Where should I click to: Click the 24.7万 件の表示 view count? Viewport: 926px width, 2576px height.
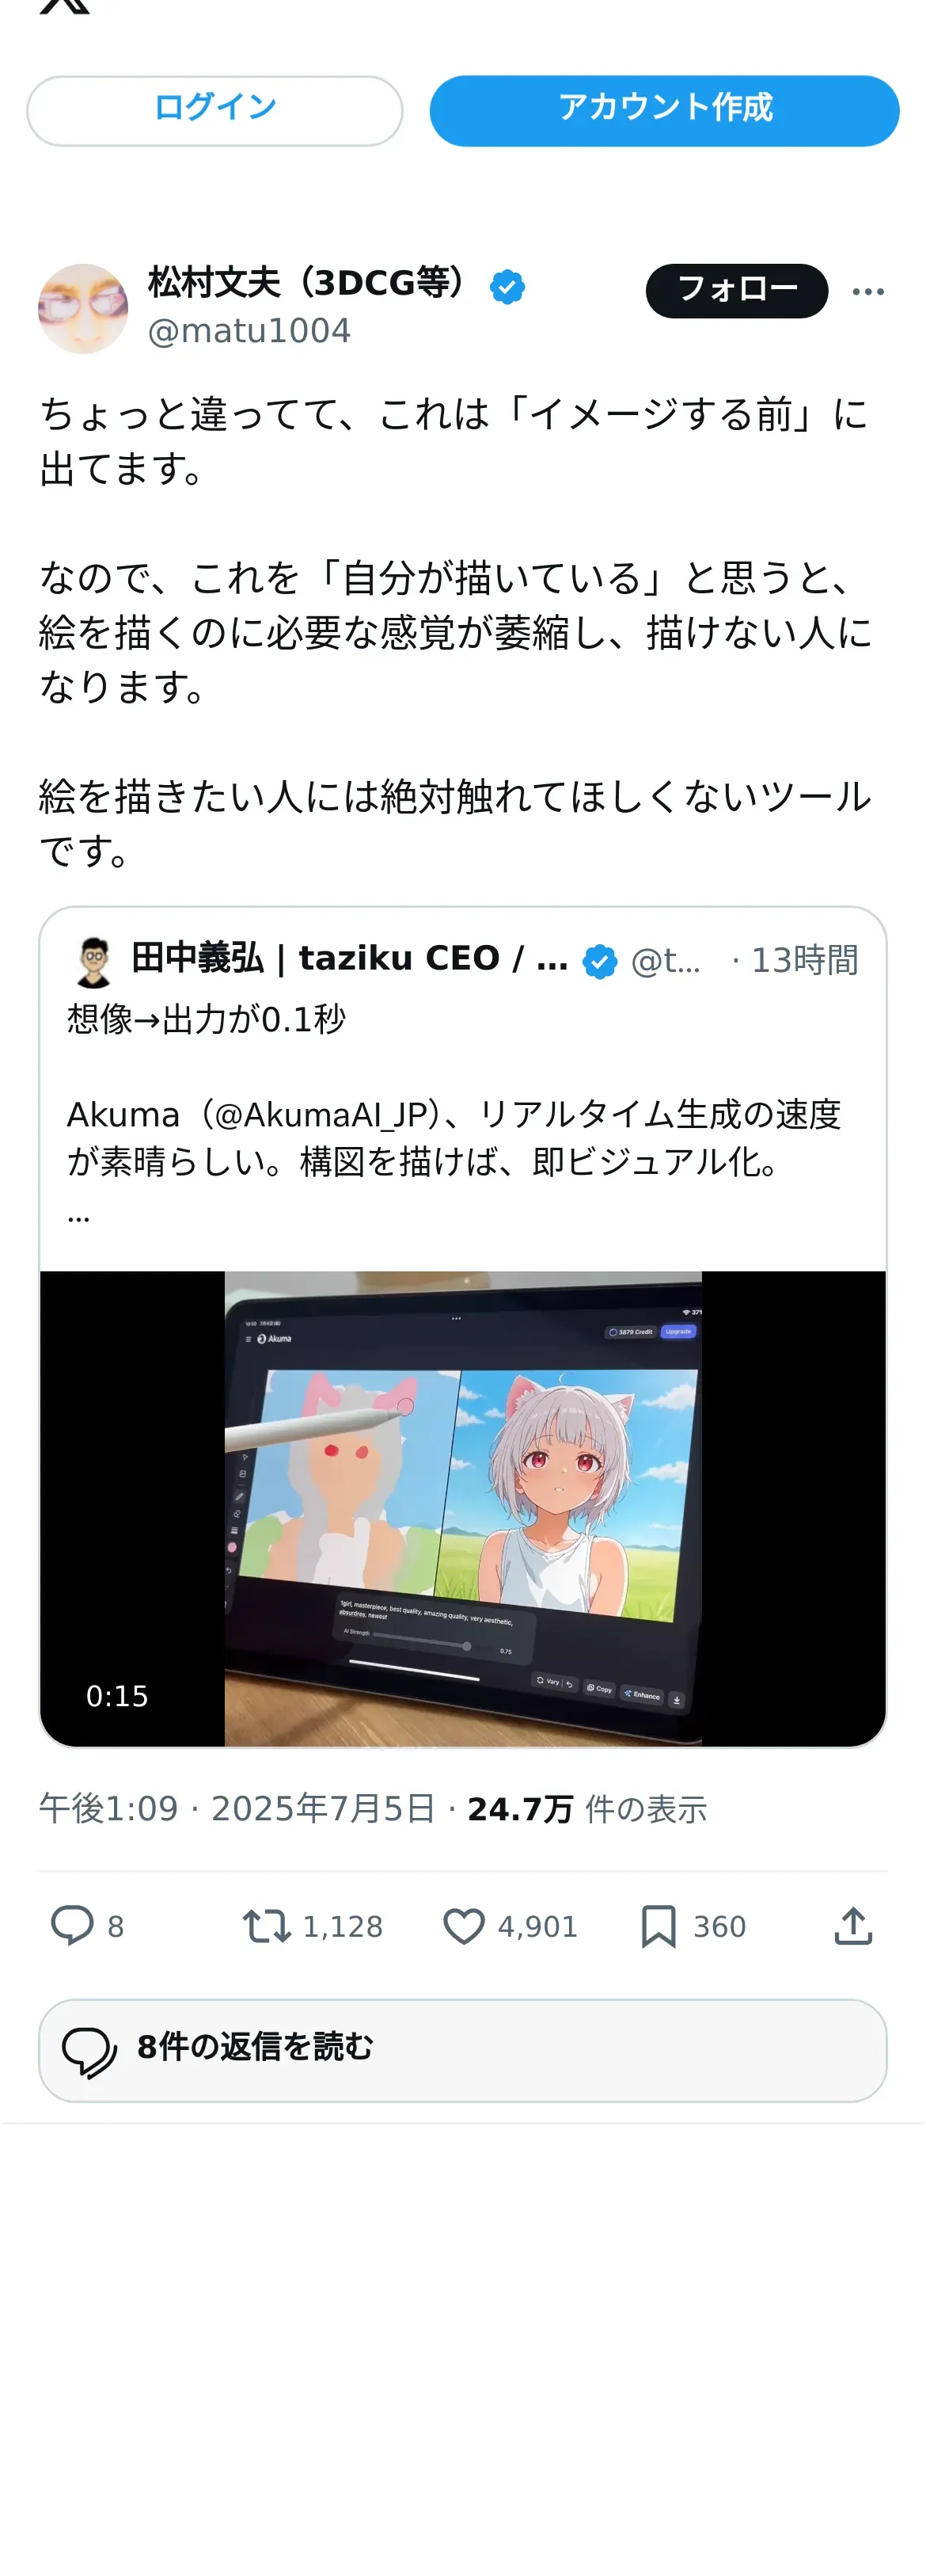(x=587, y=1808)
